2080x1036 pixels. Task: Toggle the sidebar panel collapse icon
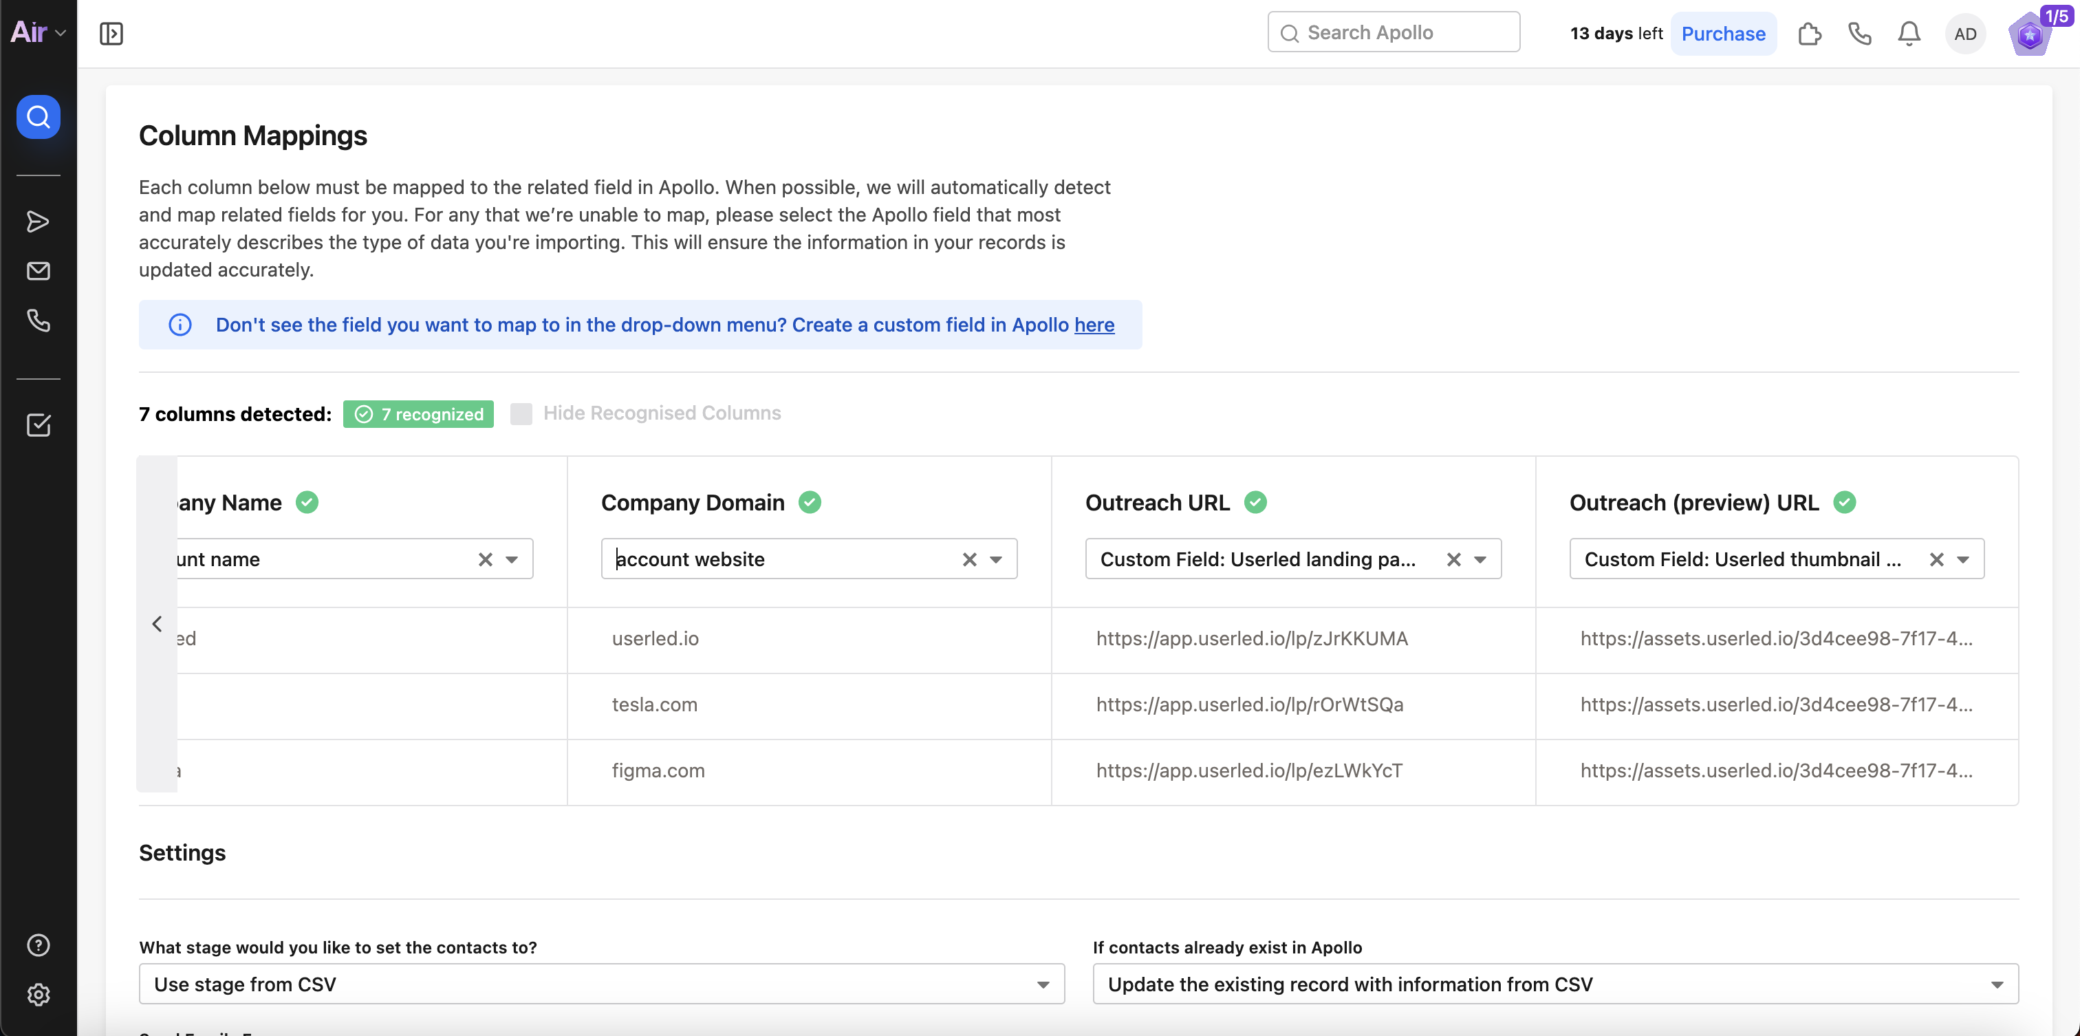click(111, 33)
